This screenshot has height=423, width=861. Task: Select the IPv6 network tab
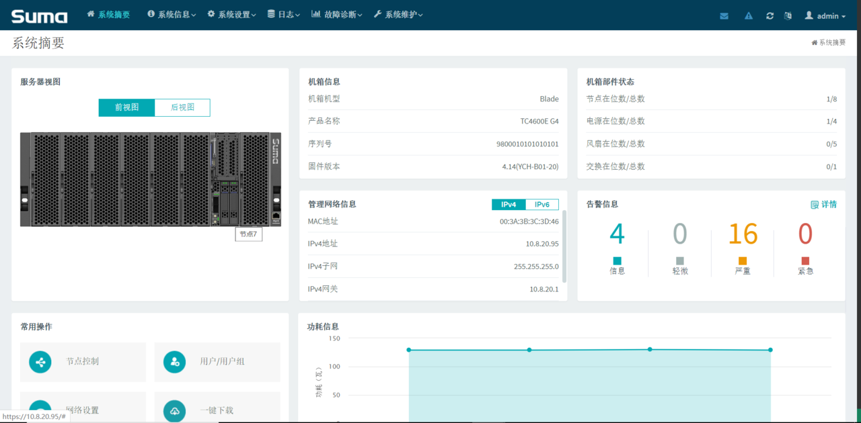542,205
